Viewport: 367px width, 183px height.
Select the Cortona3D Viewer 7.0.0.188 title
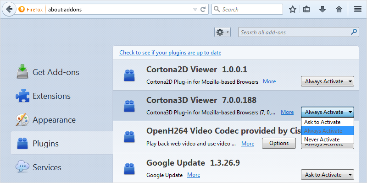(201, 100)
